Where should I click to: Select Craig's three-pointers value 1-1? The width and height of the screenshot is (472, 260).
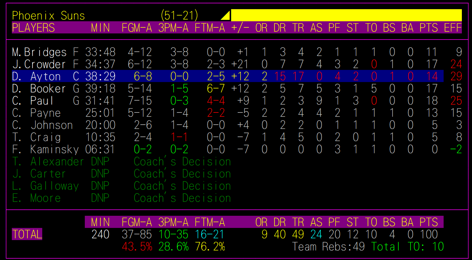[x=179, y=137]
